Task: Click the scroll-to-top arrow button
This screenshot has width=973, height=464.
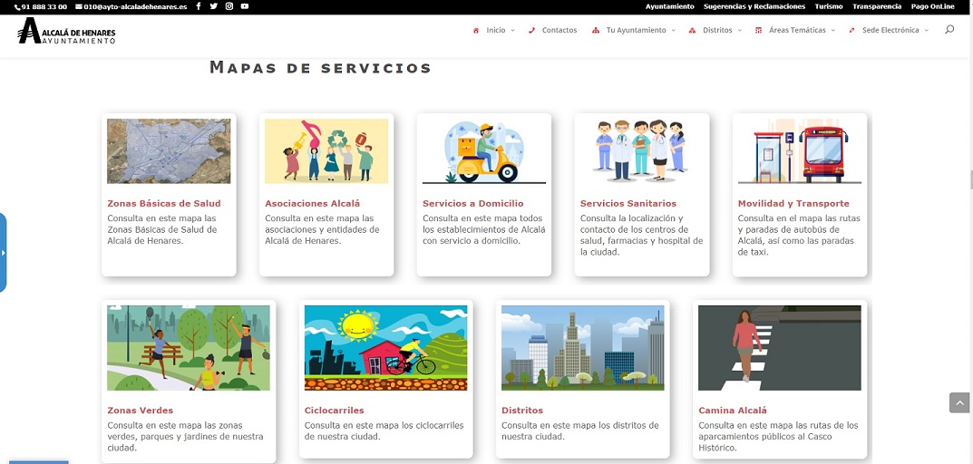Action: click(x=959, y=402)
